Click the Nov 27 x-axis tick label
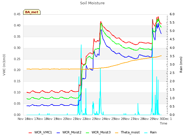The image size is (185, 138). (x=129, y=119)
